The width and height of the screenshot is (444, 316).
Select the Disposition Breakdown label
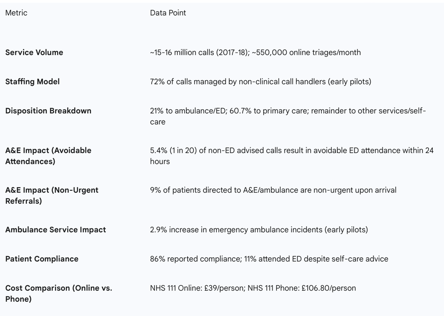pos(48,111)
